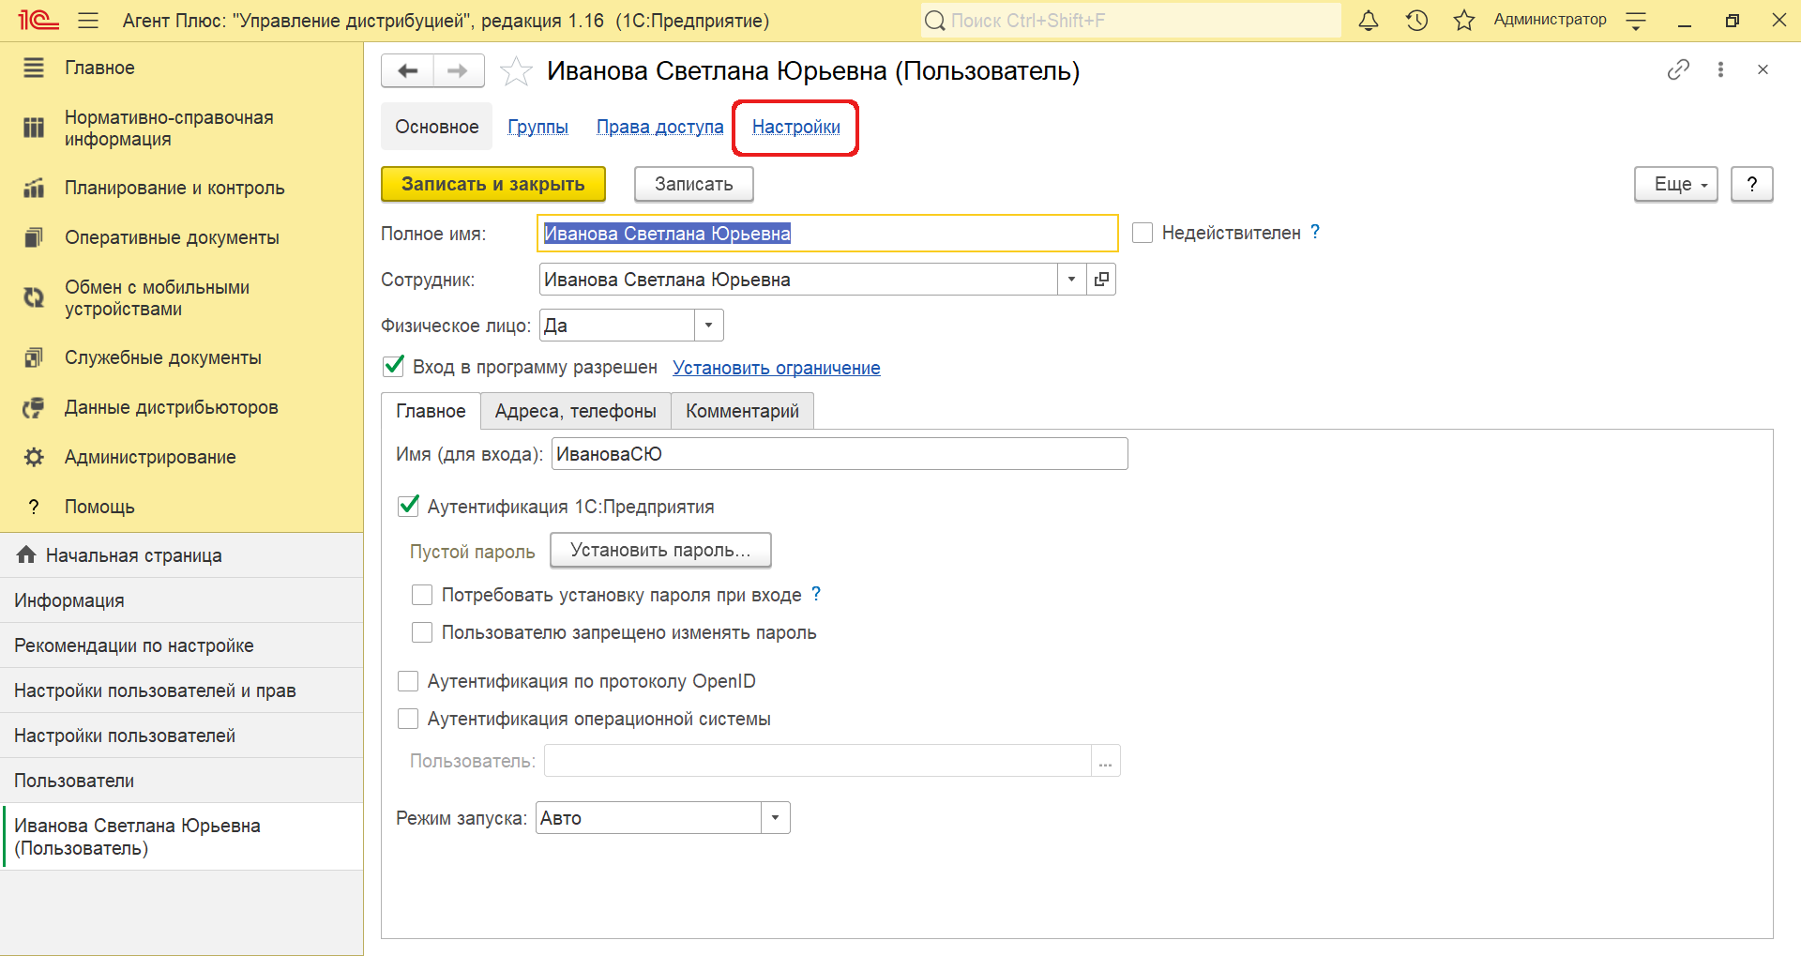Open Пользователи panel item
Image resolution: width=1801 pixels, height=956 pixels.
[181, 781]
